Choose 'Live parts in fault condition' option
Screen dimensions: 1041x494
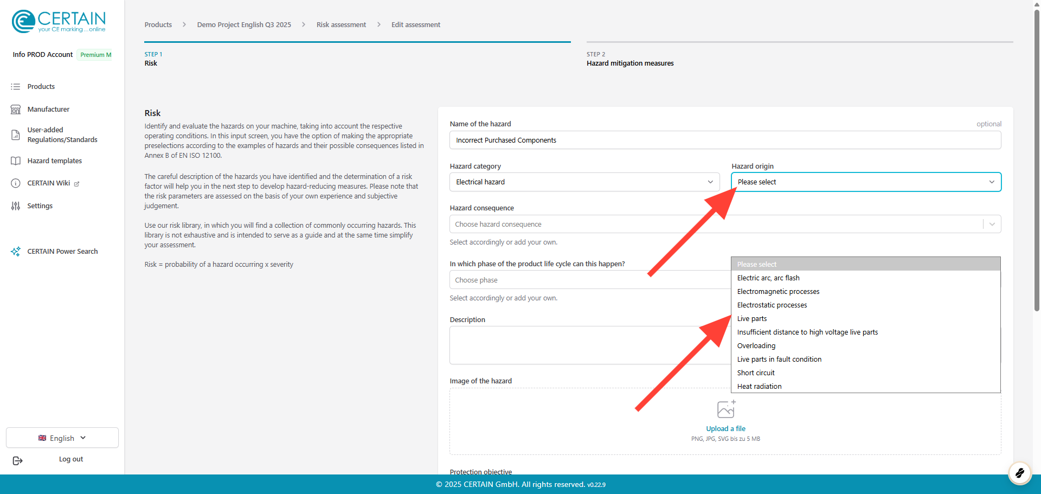pos(866,360)
